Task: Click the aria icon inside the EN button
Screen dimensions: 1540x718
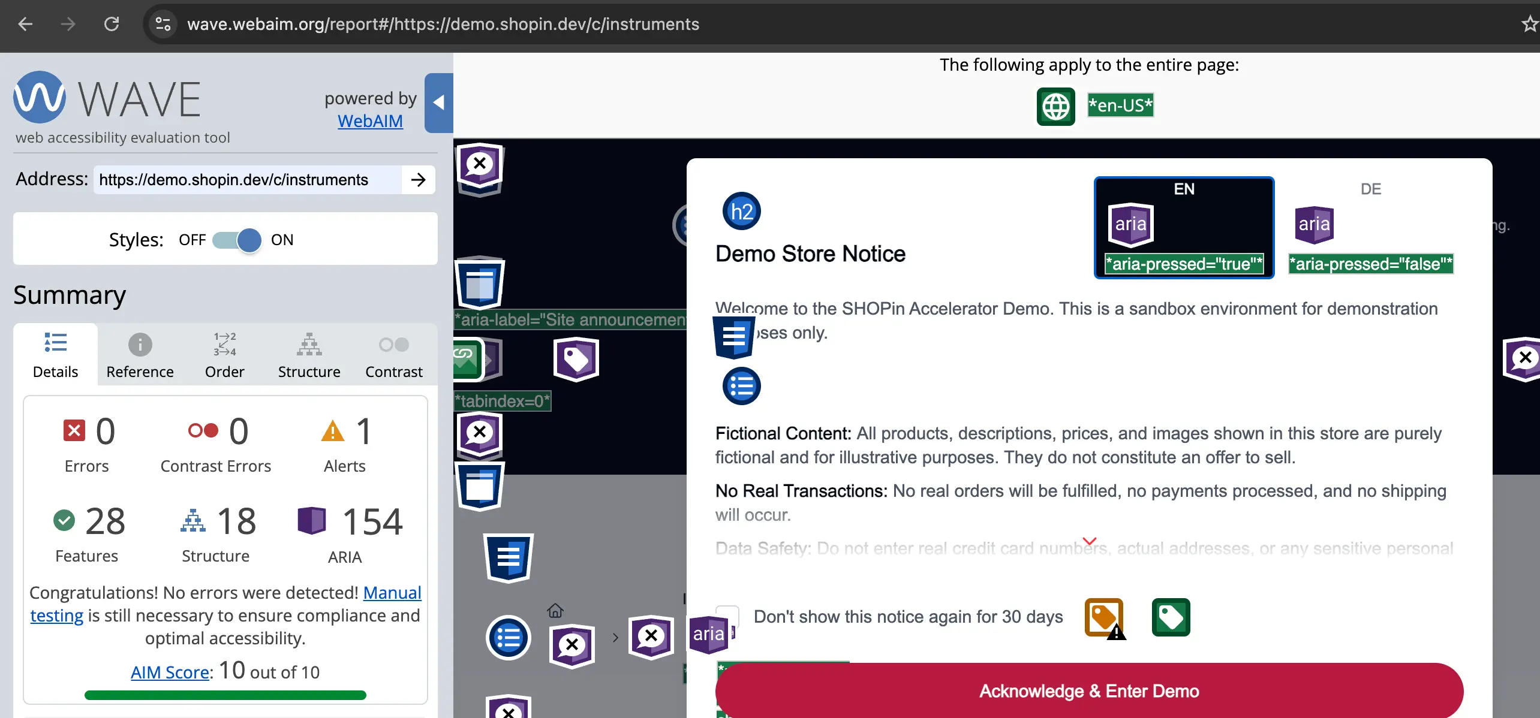Action: (x=1130, y=225)
